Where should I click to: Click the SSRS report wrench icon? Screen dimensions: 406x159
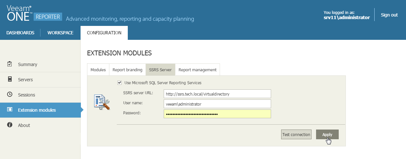102,102
